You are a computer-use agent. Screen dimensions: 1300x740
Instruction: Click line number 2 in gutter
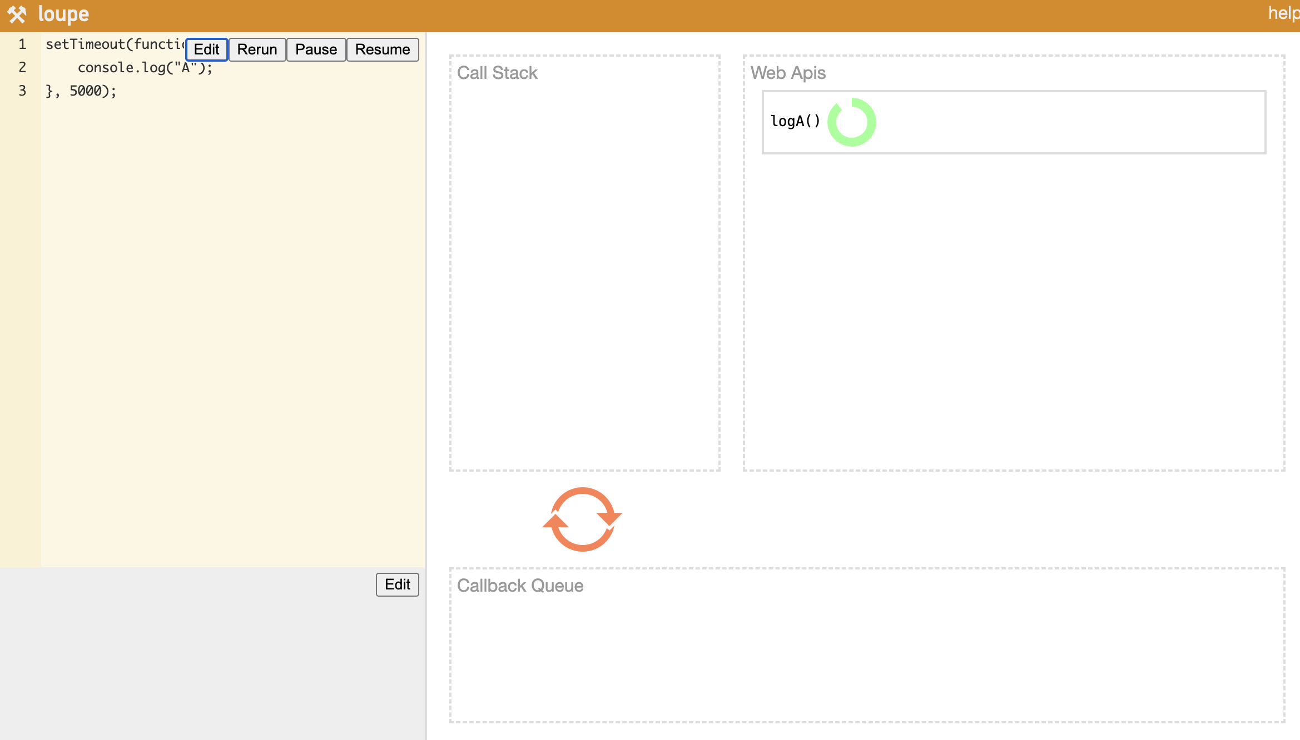coord(22,68)
